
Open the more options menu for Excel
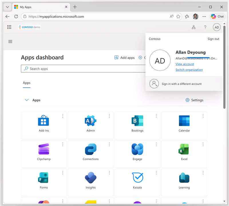click(203, 144)
